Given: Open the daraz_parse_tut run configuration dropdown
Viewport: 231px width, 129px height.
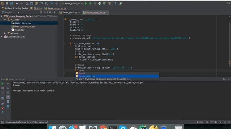Looking at the screenshot, I should 72,3.
